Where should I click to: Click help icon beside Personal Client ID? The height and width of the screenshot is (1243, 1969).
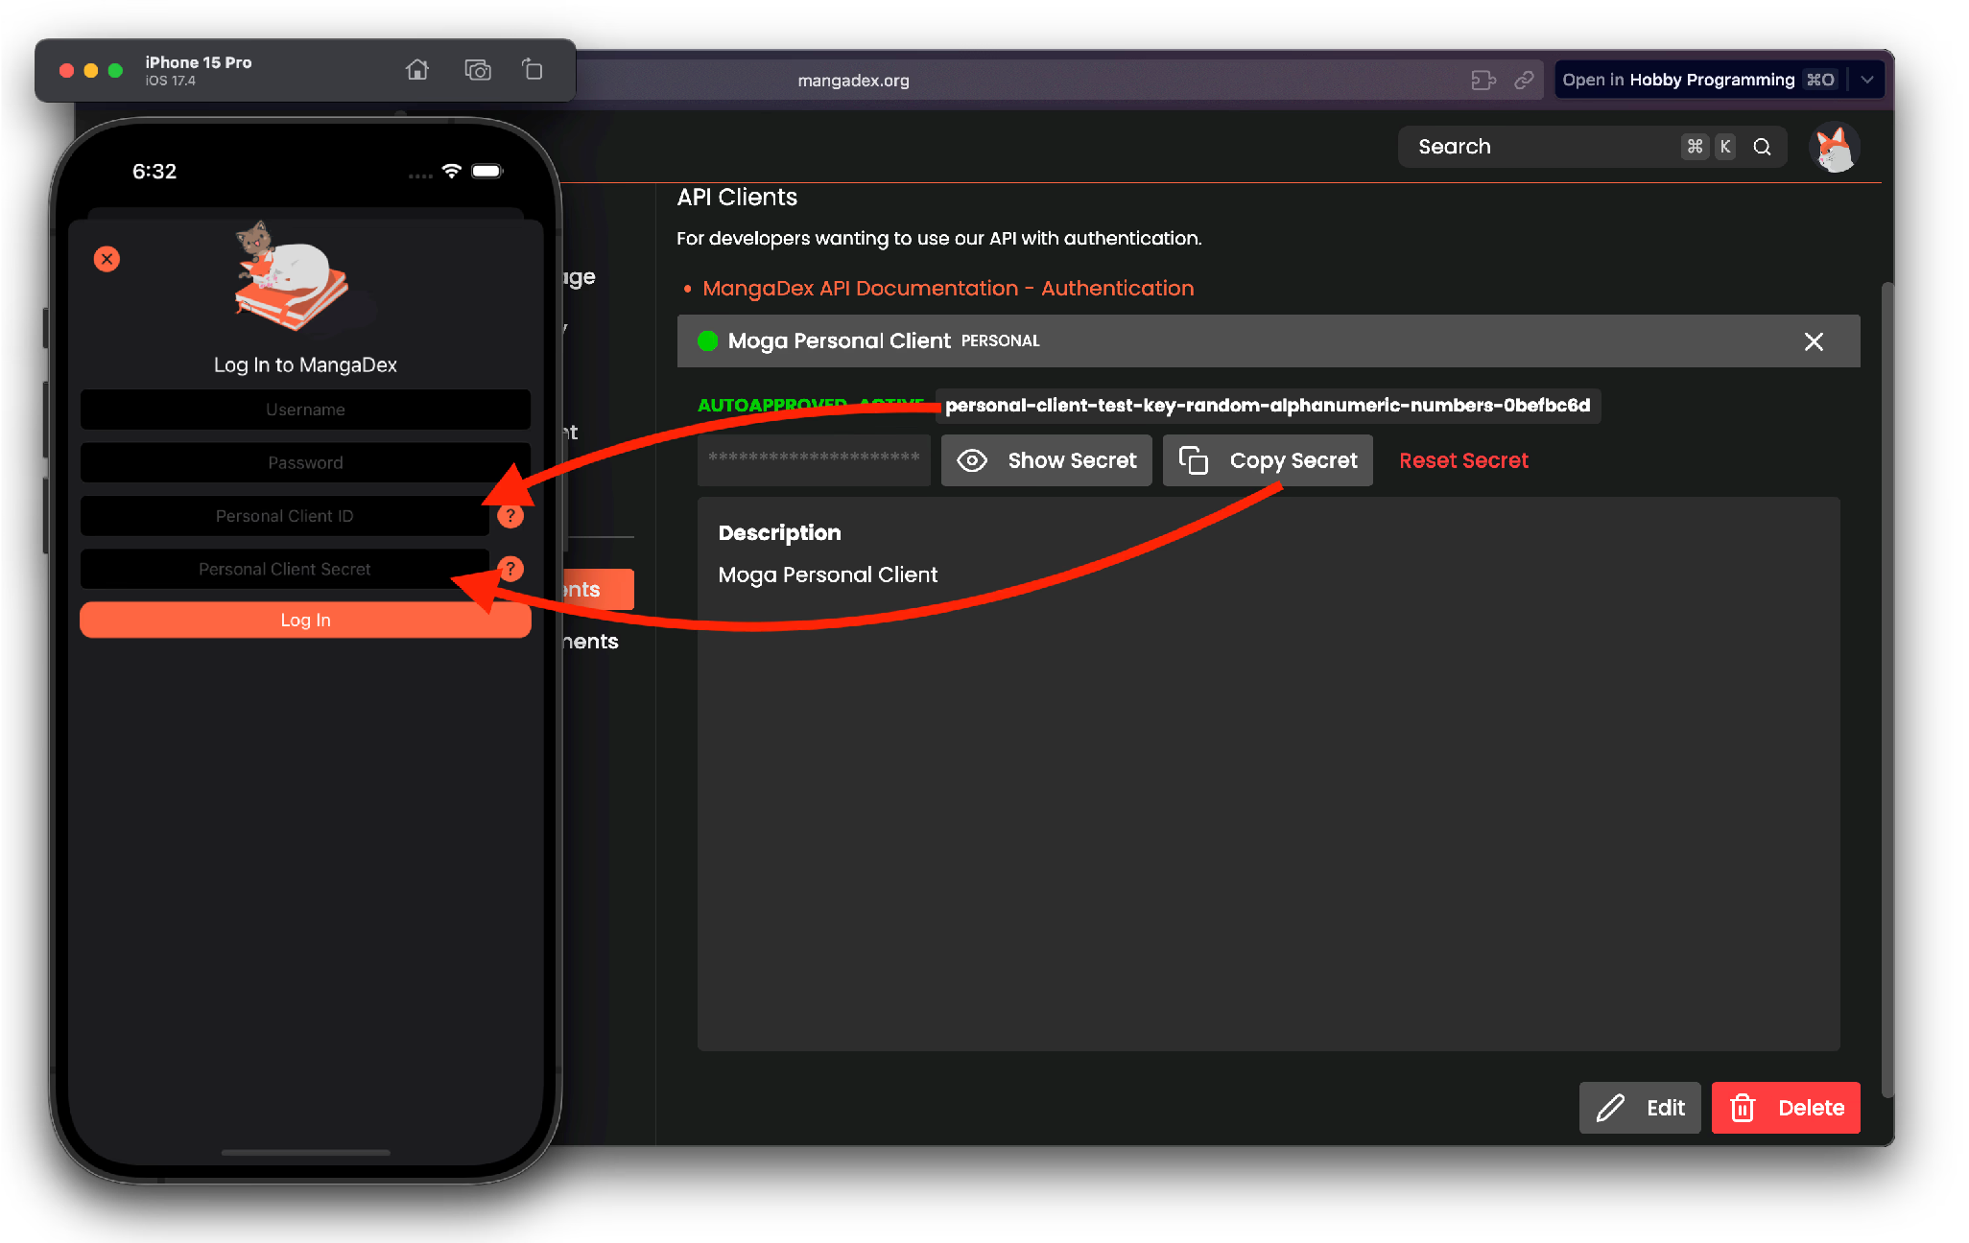510,516
